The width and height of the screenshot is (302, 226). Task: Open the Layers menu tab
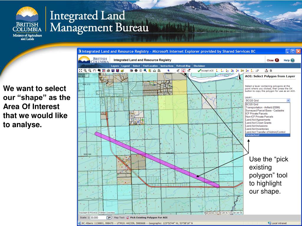click(115, 66)
